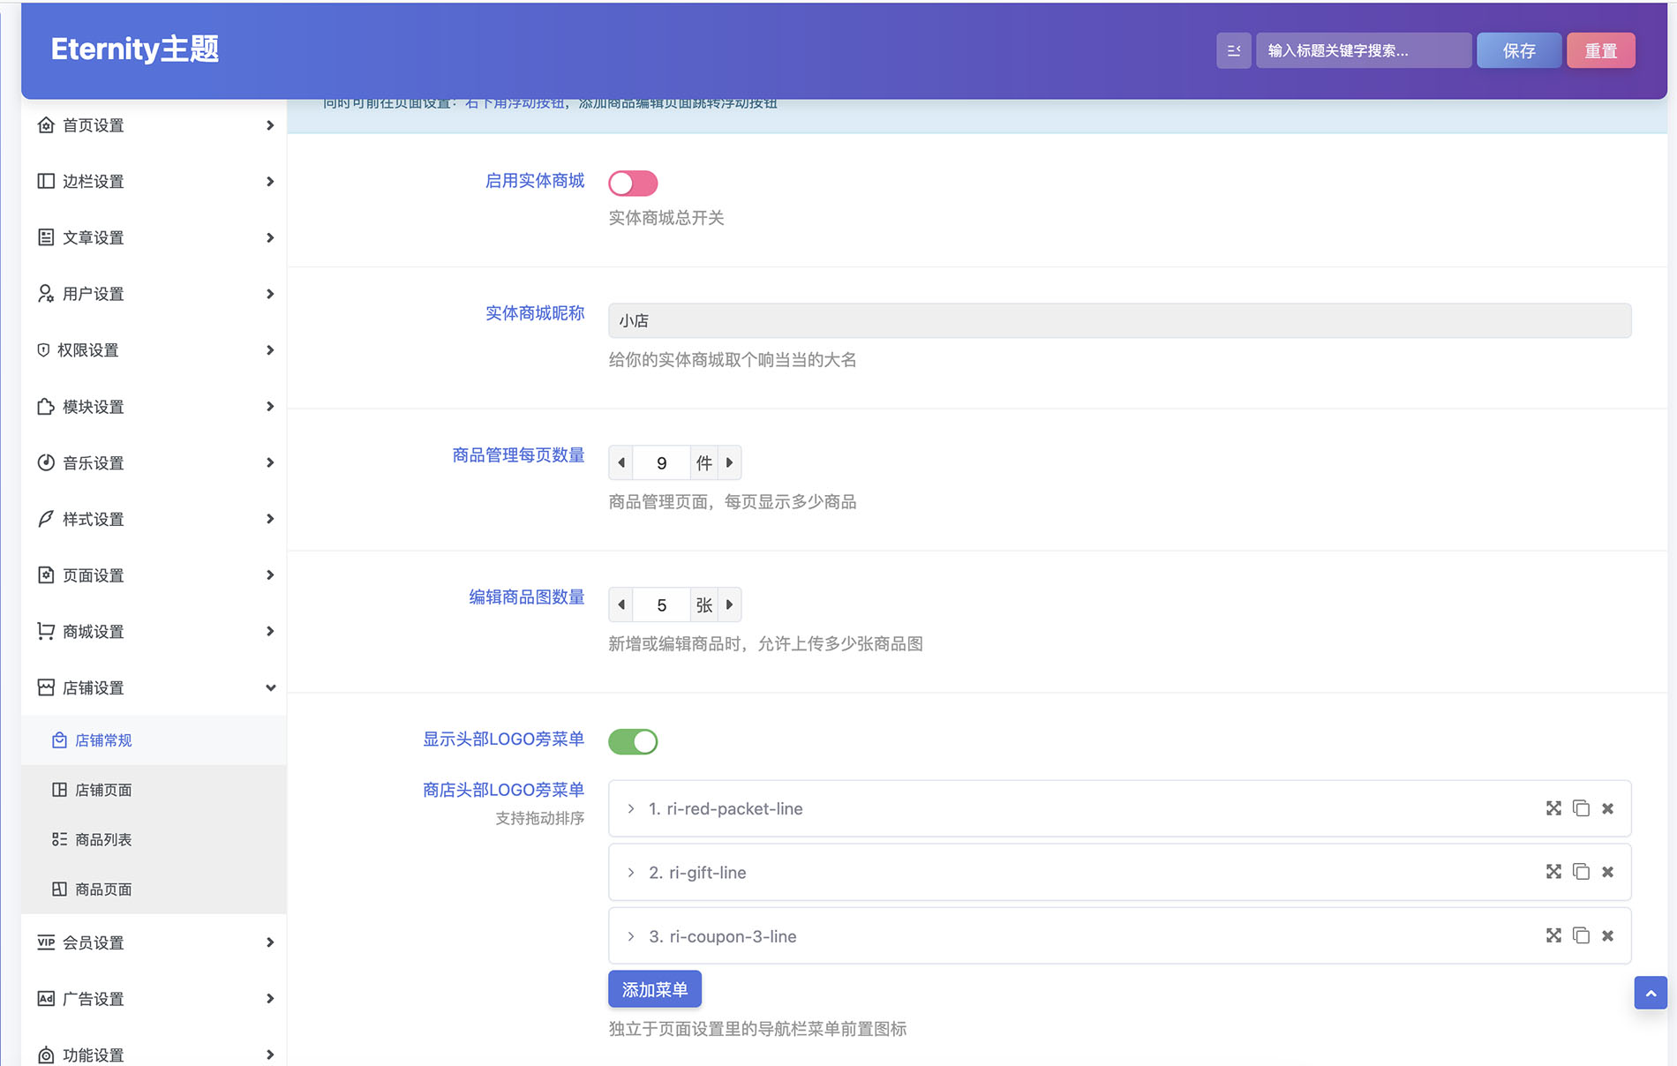Image resolution: width=1677 pixels, height=1066 pixels.
Task: Copy the ri-red-packet-line menu item
Action: pos(1581,808)
